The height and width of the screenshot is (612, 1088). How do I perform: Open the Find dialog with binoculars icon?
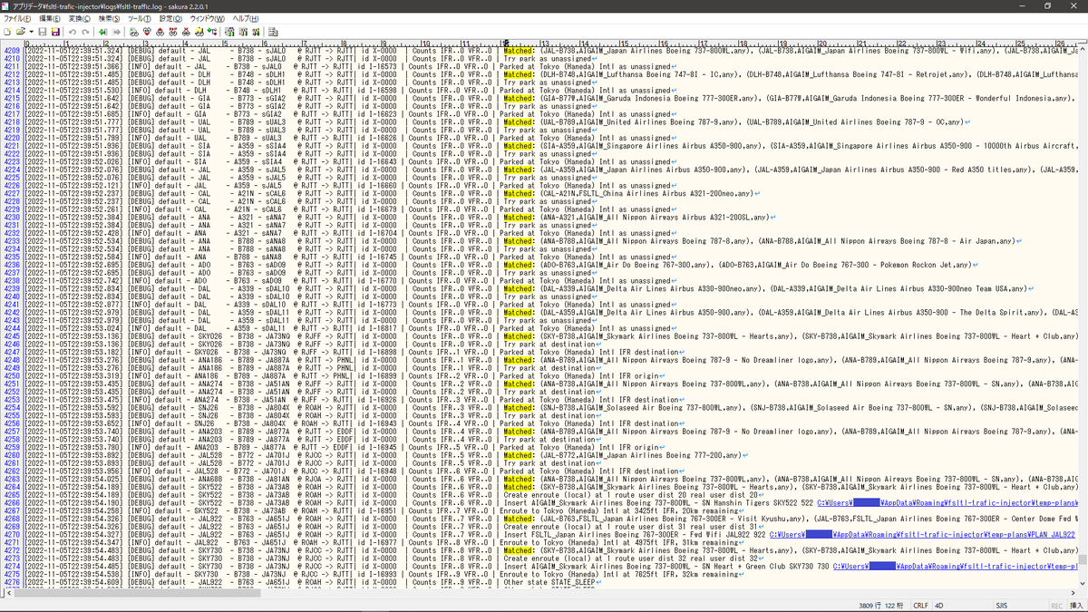pyautogui.click(x=133, y=32)
